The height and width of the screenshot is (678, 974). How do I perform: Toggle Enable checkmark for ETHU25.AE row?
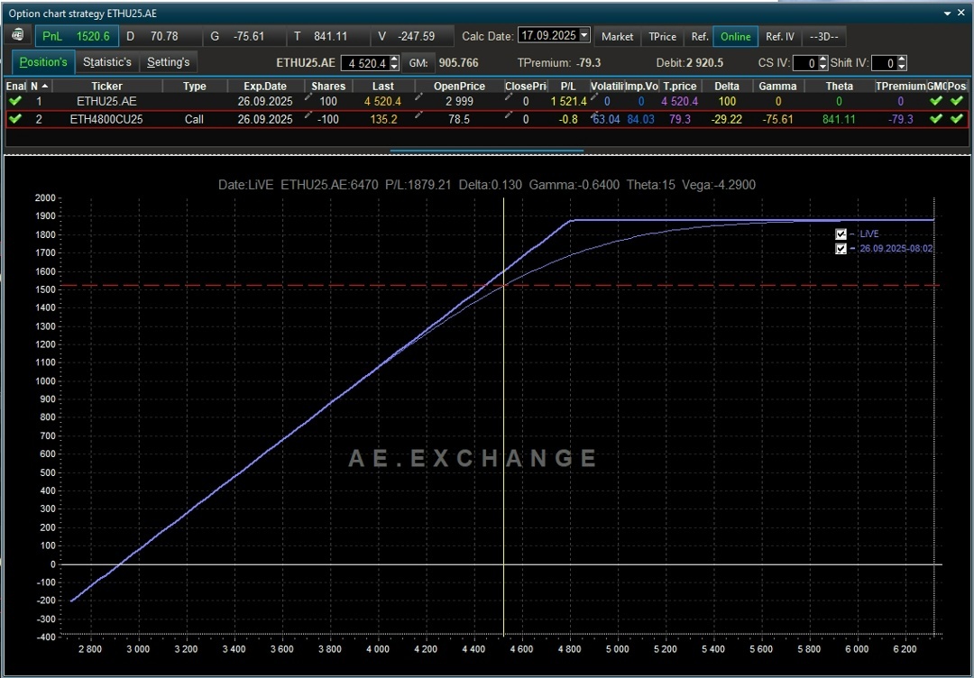point(15,101)
